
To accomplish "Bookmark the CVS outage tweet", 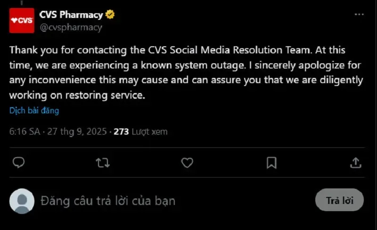I will (271, 163).
